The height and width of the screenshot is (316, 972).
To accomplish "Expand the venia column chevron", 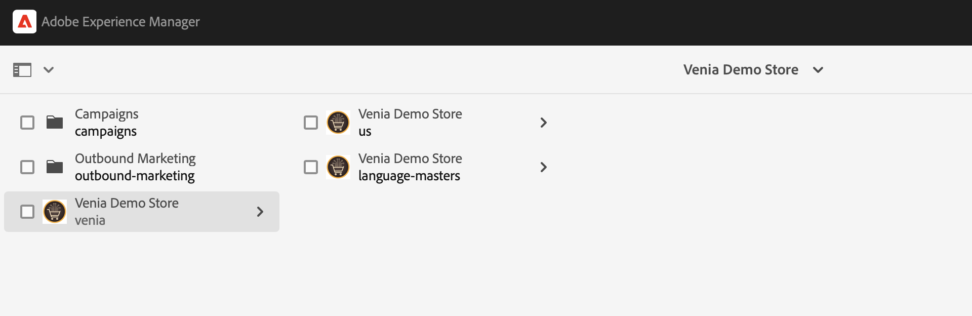I will [260, 212].
